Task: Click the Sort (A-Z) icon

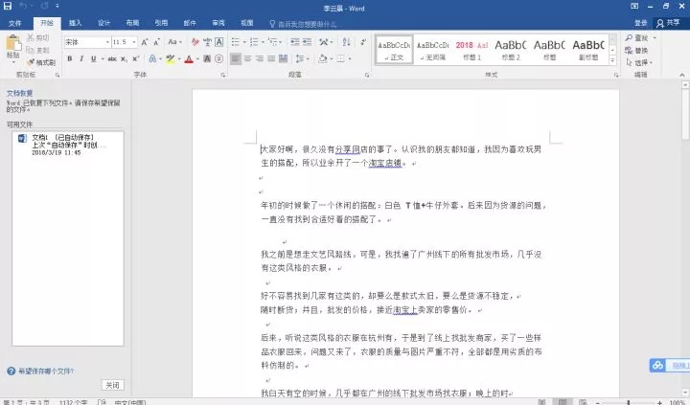Action: pyautogui.click(x=347, y=42)
